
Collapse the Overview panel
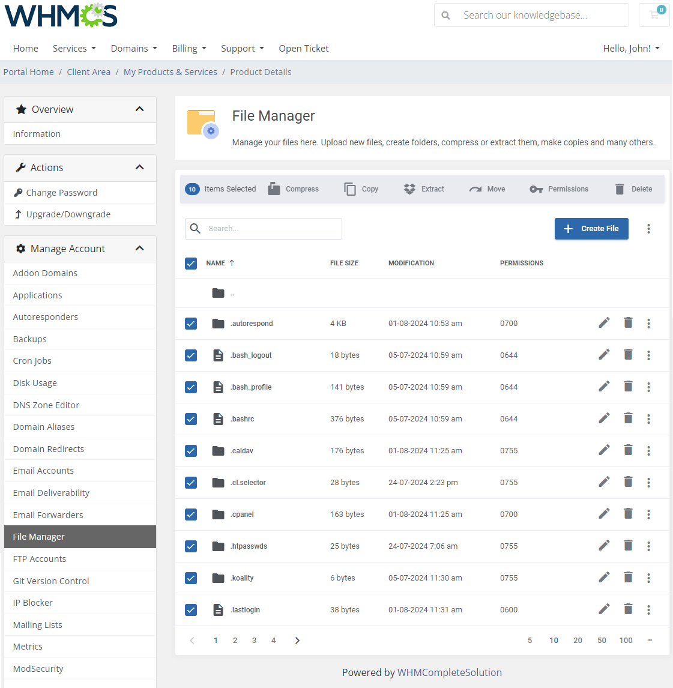pyautogui.click(x=139, y=109)
